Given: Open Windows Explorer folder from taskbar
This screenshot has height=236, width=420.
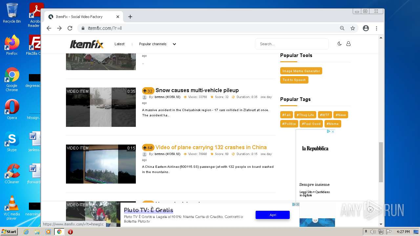Looking at the screenshot, I should pyautogui.click(x=37, y=232).
